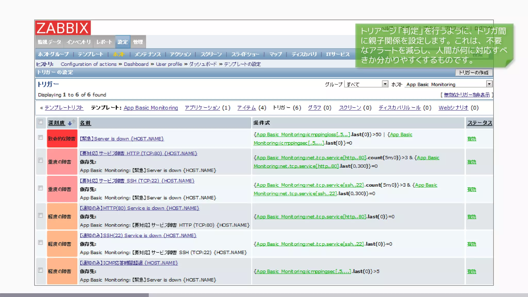Go to the テンプレート submenu
This screenshot has height=297, width=528.
coord(90,54)
